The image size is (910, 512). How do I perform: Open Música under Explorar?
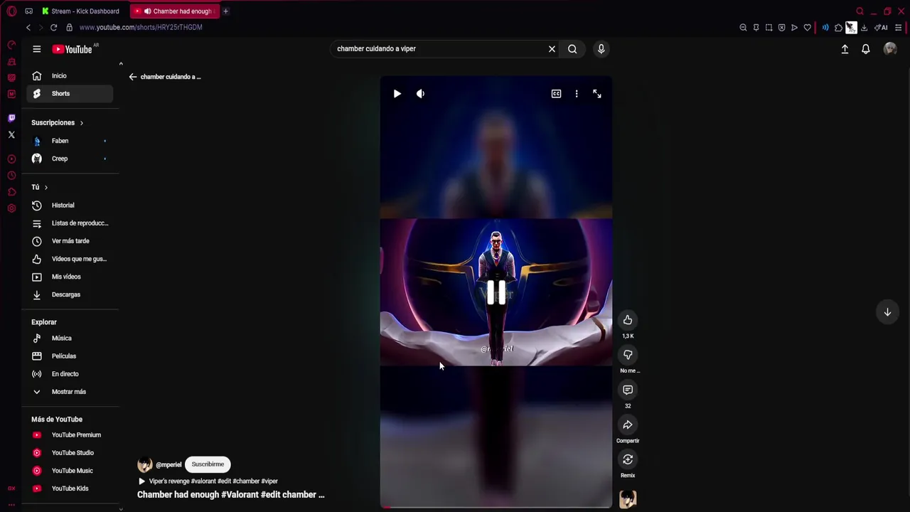[70, 338]
